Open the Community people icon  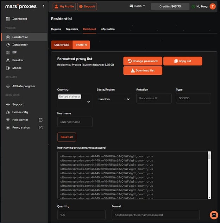[8, 112]
